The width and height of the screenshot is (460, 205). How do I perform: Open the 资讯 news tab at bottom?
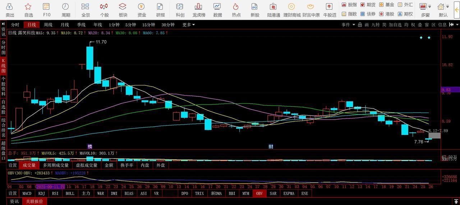[14, 201]
